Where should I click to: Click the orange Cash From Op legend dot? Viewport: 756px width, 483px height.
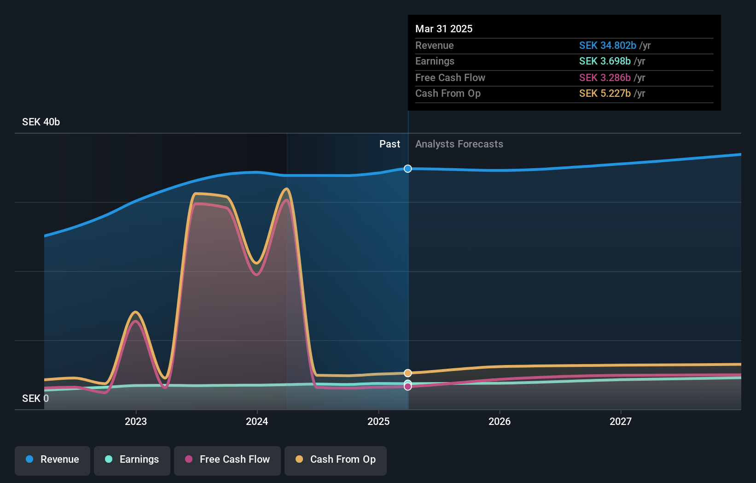[x=299, y=459]
